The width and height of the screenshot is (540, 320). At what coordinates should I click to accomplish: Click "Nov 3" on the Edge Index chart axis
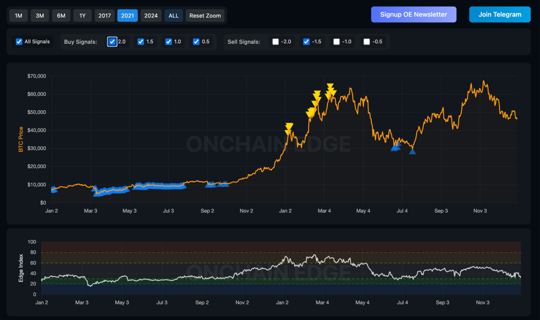click(483, 302)
